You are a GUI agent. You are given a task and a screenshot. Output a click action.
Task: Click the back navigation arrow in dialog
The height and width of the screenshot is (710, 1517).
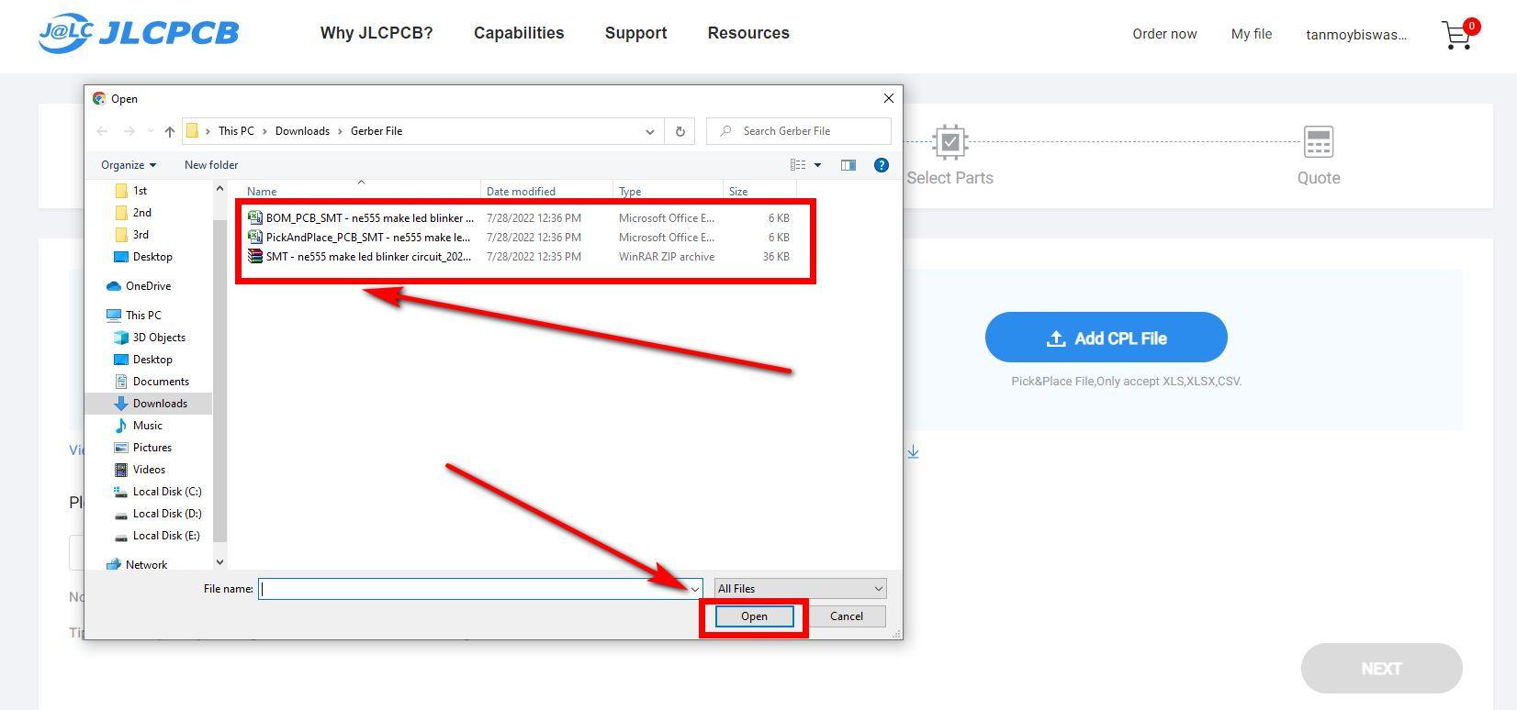pos(102,131)
